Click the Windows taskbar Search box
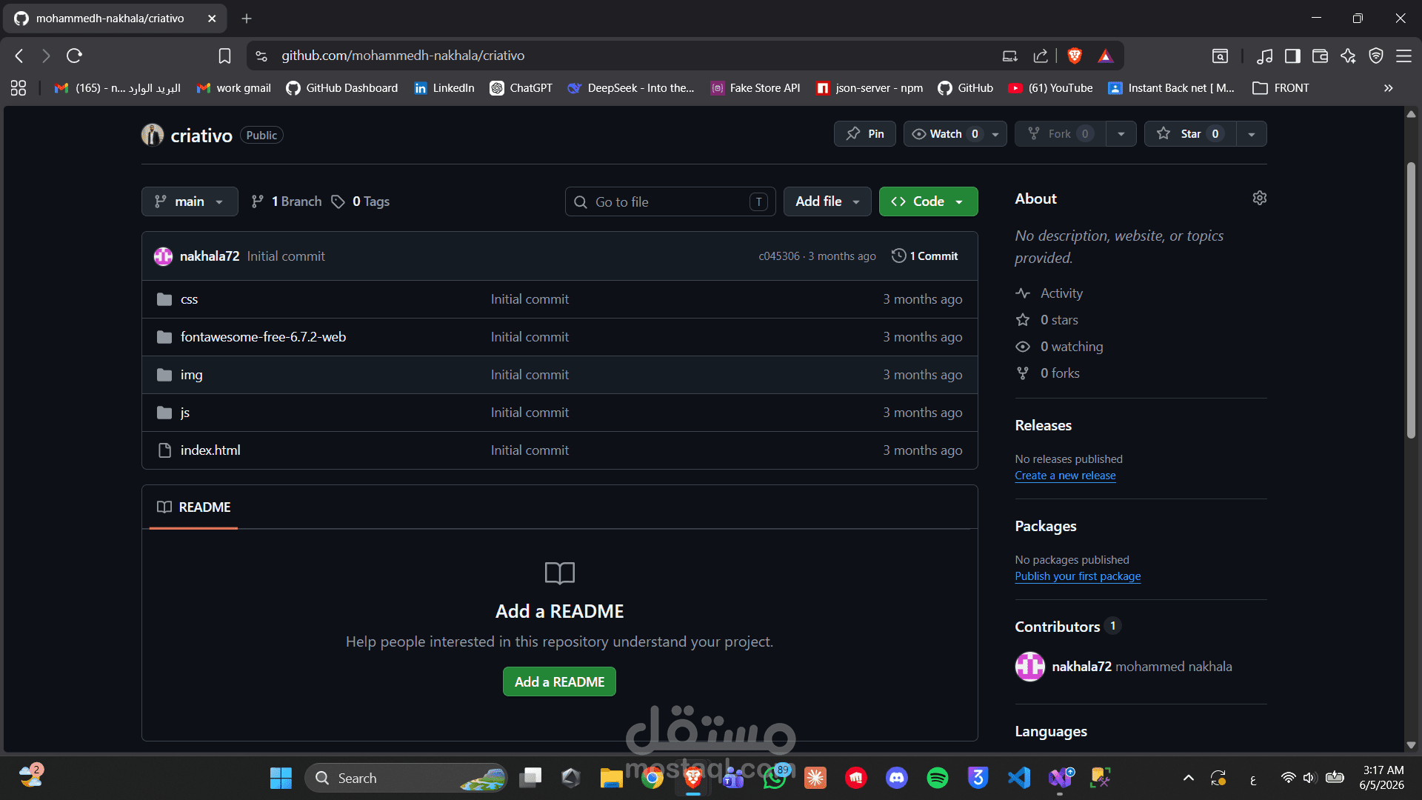Image resolution: width=1422 pixels, height=800 pixels. (406, 778)
